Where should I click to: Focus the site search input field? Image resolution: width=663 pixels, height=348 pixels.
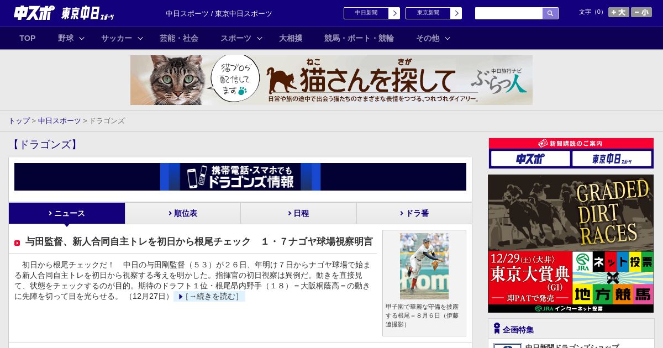point(509,13)
